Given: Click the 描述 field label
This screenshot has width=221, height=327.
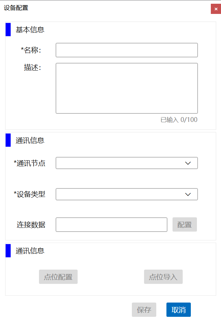Looking at the screenshot, I should coord(32,68).
